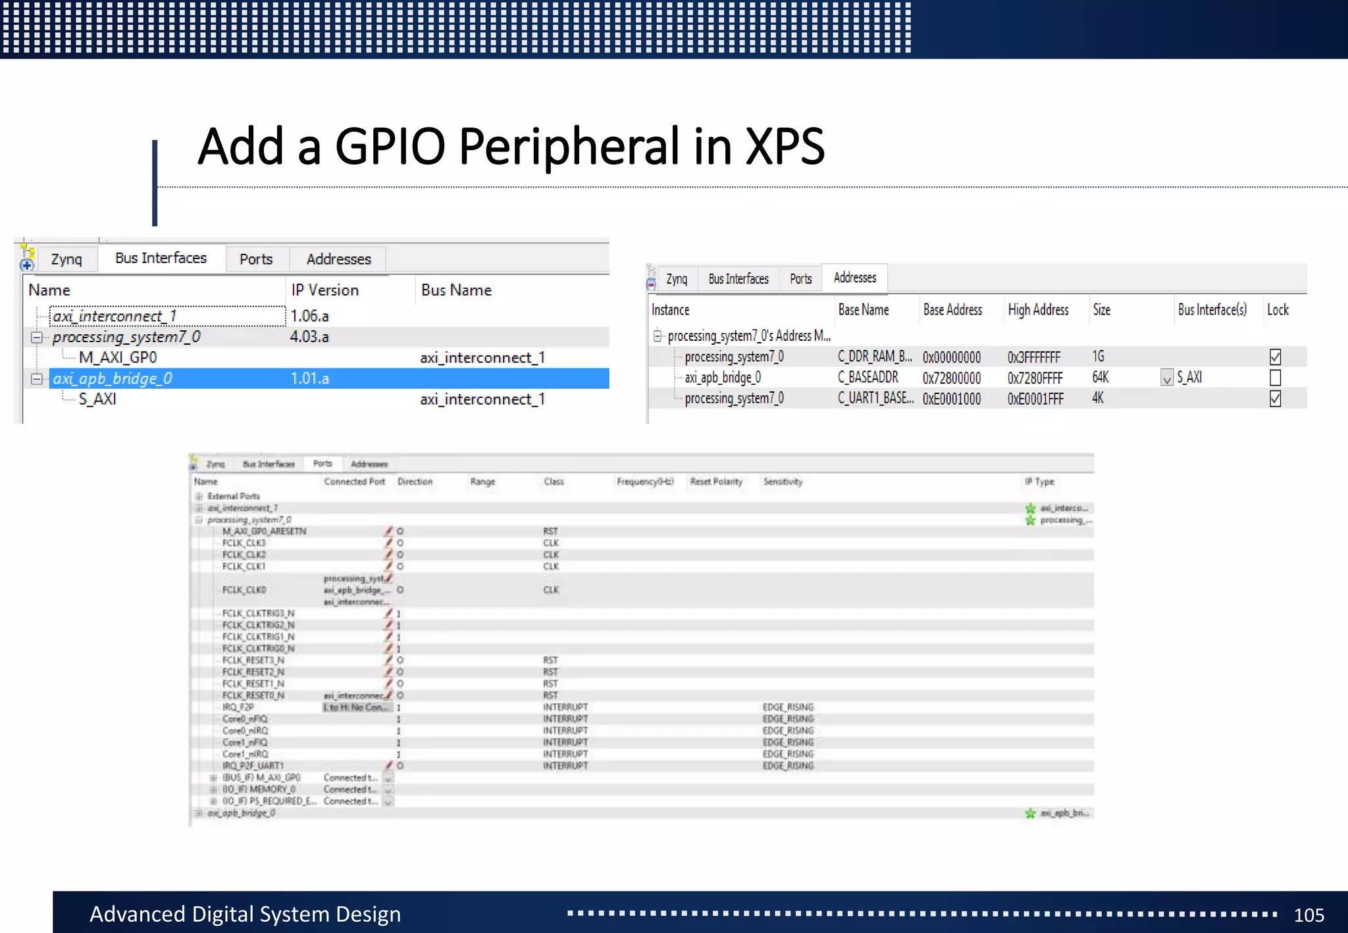Toggle Lock checkbox for C_UART1_BASE row
This screenshot has width=1348, height=933.
[x=1275, y=399]
